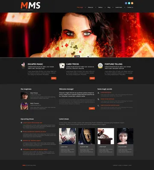Select the last slider pagination dot

point(78,57)
